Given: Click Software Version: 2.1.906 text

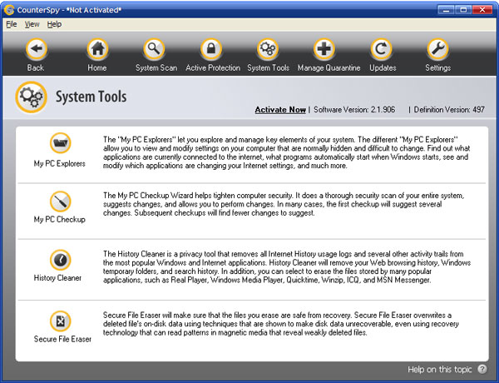Looking at the screenshot, I should [354, 110].
